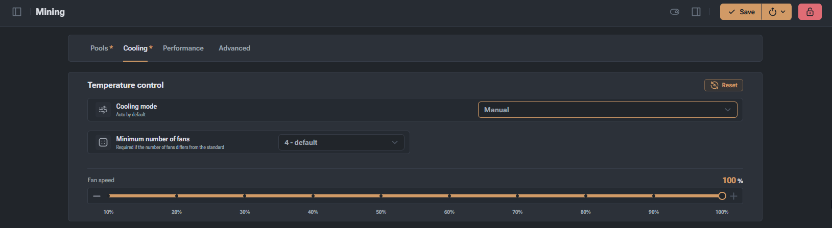Decrease fan speed with minus button
This screenshot has width=832, height=228.
pyautogui.click(x=97, y=196)
